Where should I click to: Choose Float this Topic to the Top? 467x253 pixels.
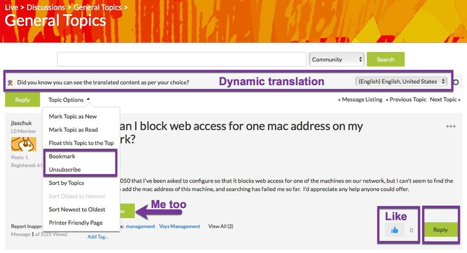coord(81,143)
